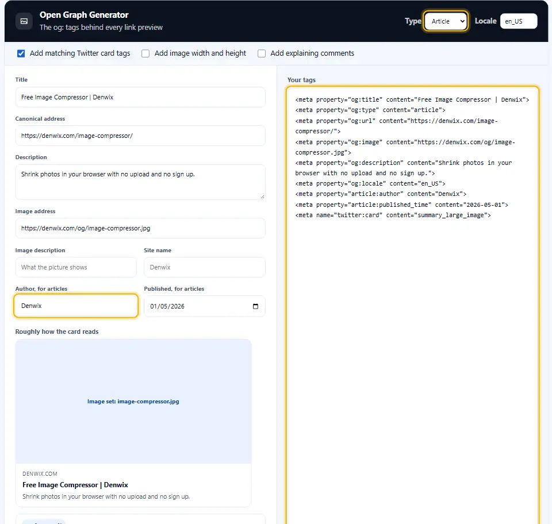Click the Locale field showing en_US
The width and height of the screenshot is (552, 524).
point(519,21)
